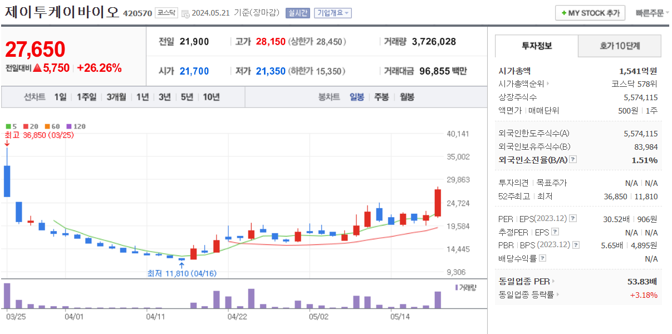Click the latest large red candlestick

(438, 203)
